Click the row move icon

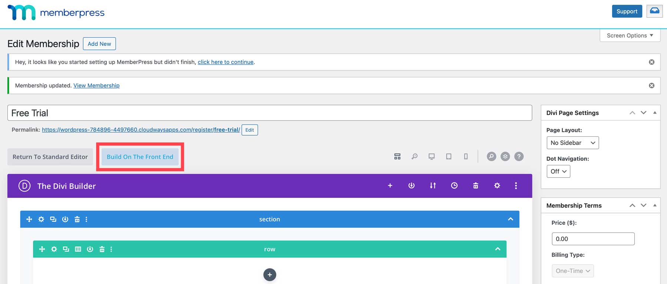[x=42, y=249]
